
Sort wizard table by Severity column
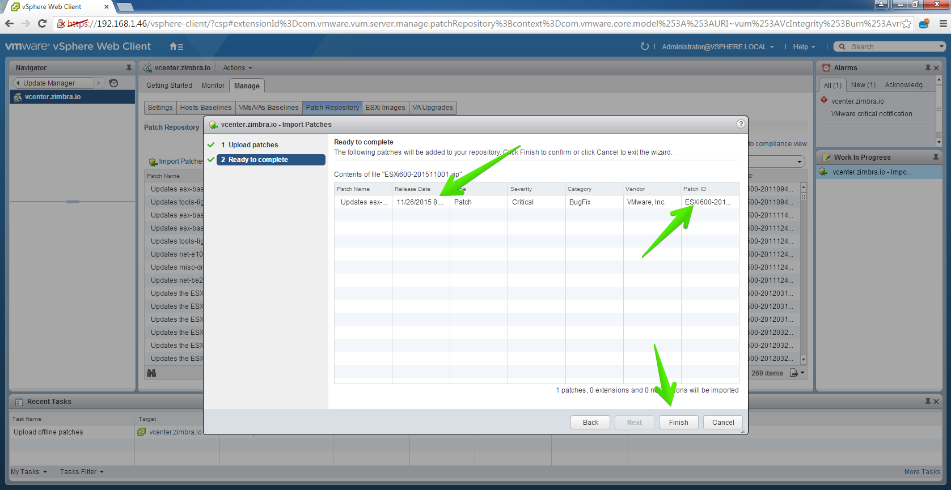pyautogui.click(x=536, y=189)
